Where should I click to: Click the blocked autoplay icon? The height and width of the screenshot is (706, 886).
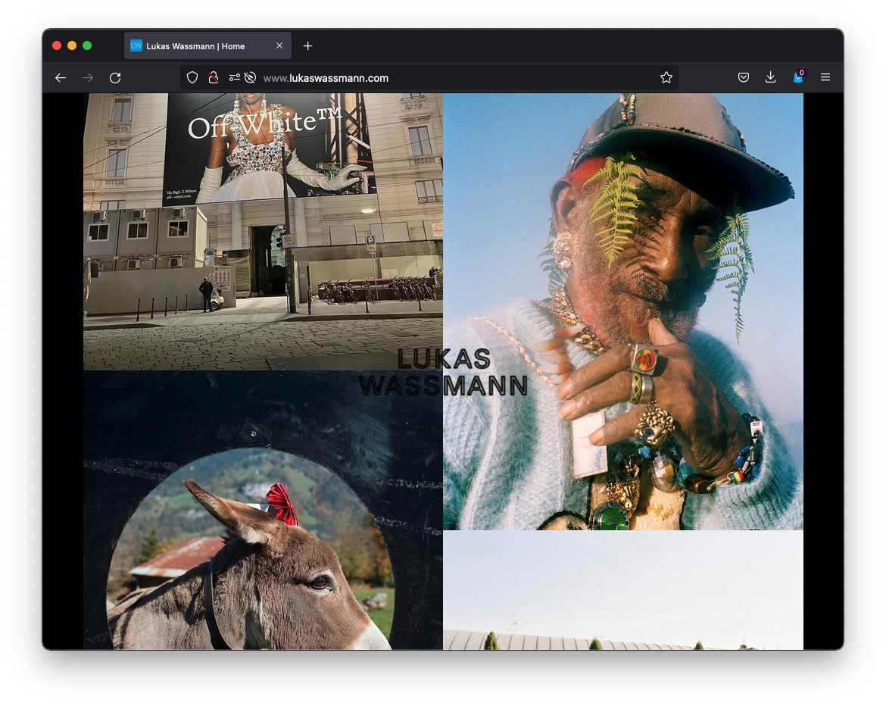click(251, 77)
